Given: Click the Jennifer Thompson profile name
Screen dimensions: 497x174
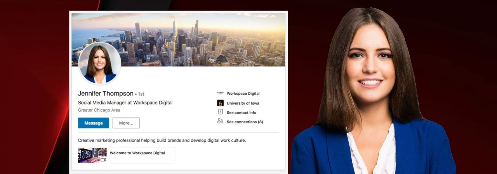Looking at the screenshot, I should pos(105,94).
